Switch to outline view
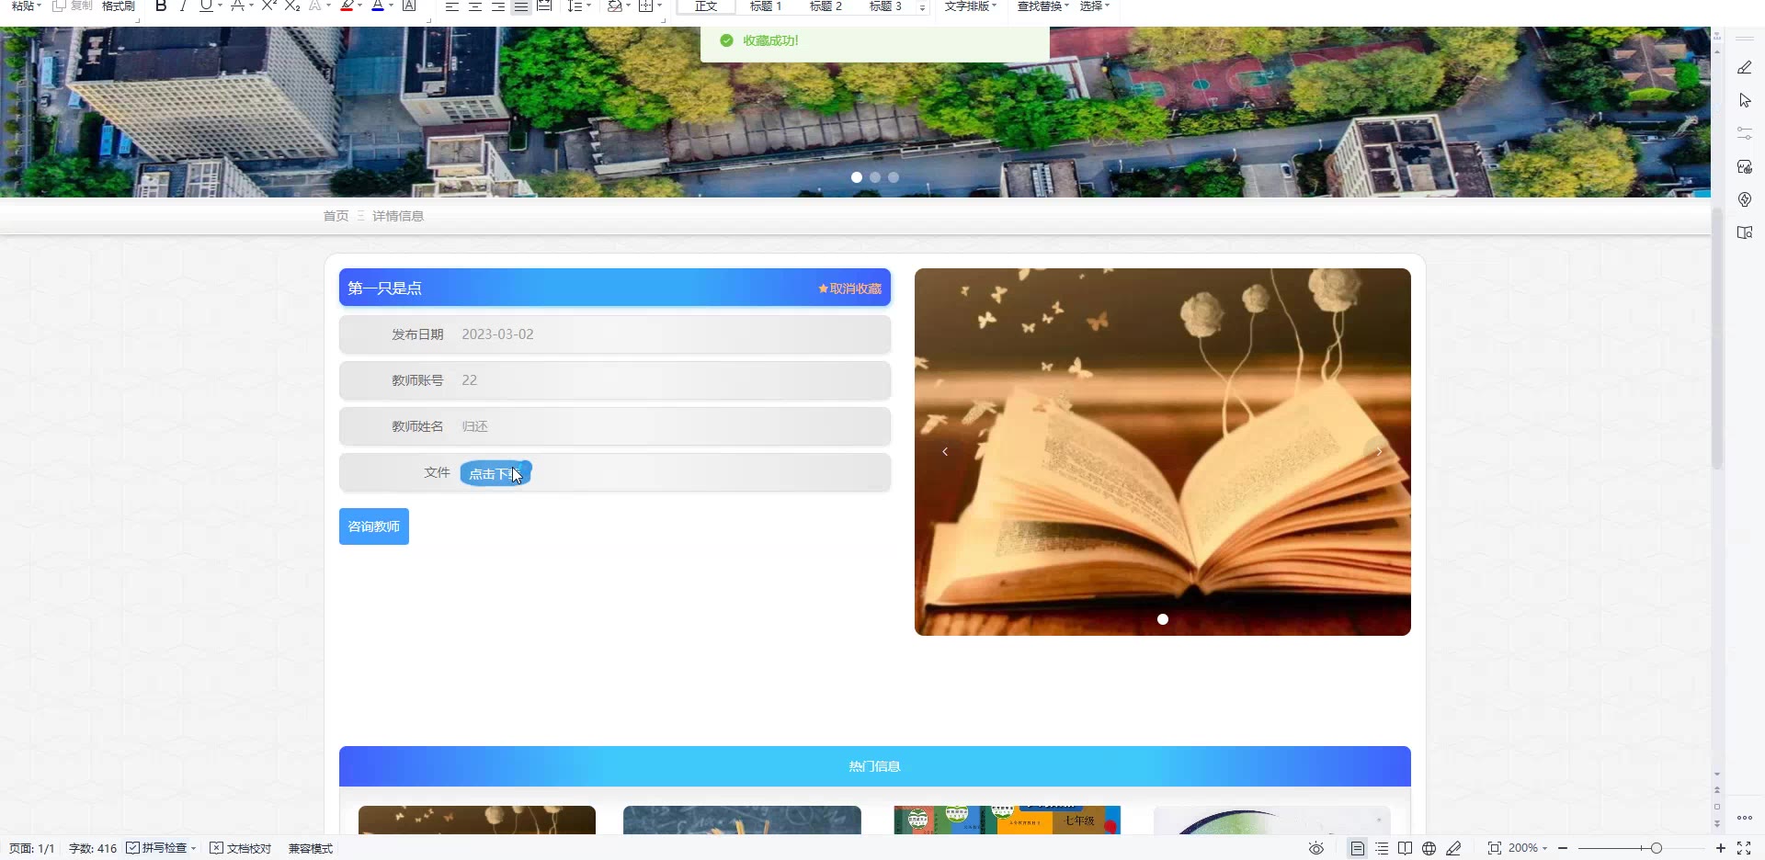 tap(1382, 848)
